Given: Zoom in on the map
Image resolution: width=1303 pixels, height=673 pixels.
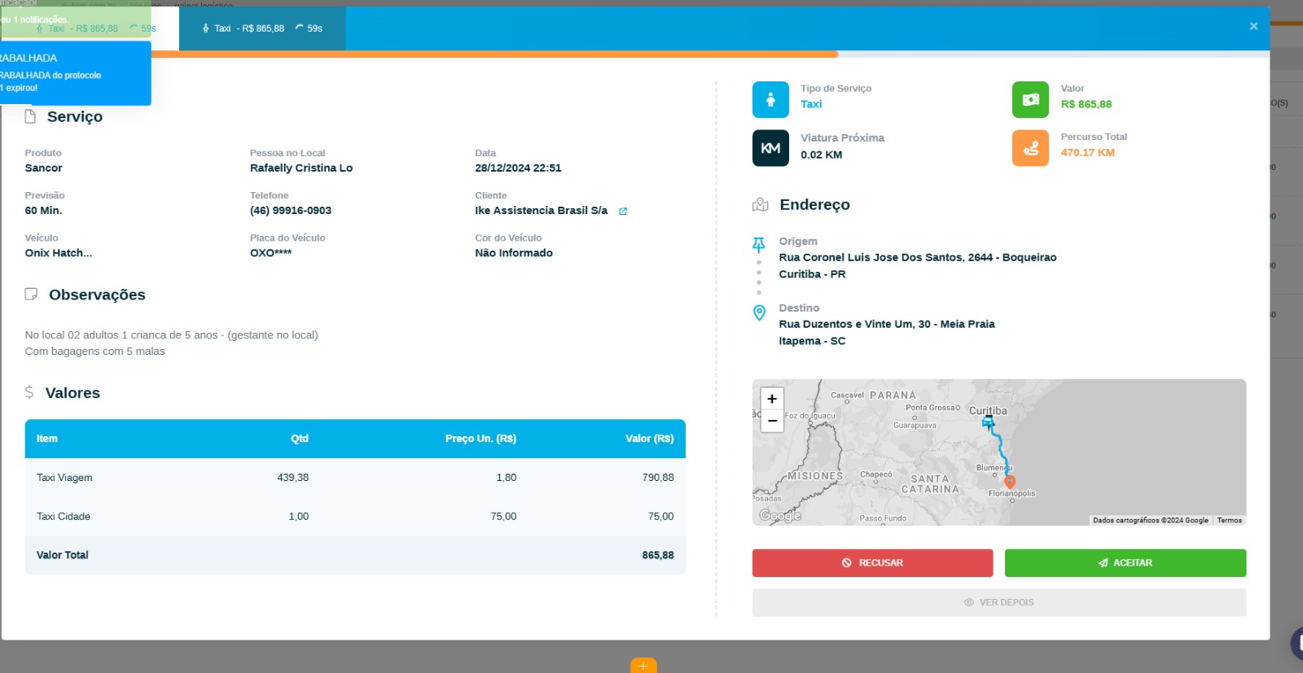Looking at the screenshot, I should (x=771, y=399).
